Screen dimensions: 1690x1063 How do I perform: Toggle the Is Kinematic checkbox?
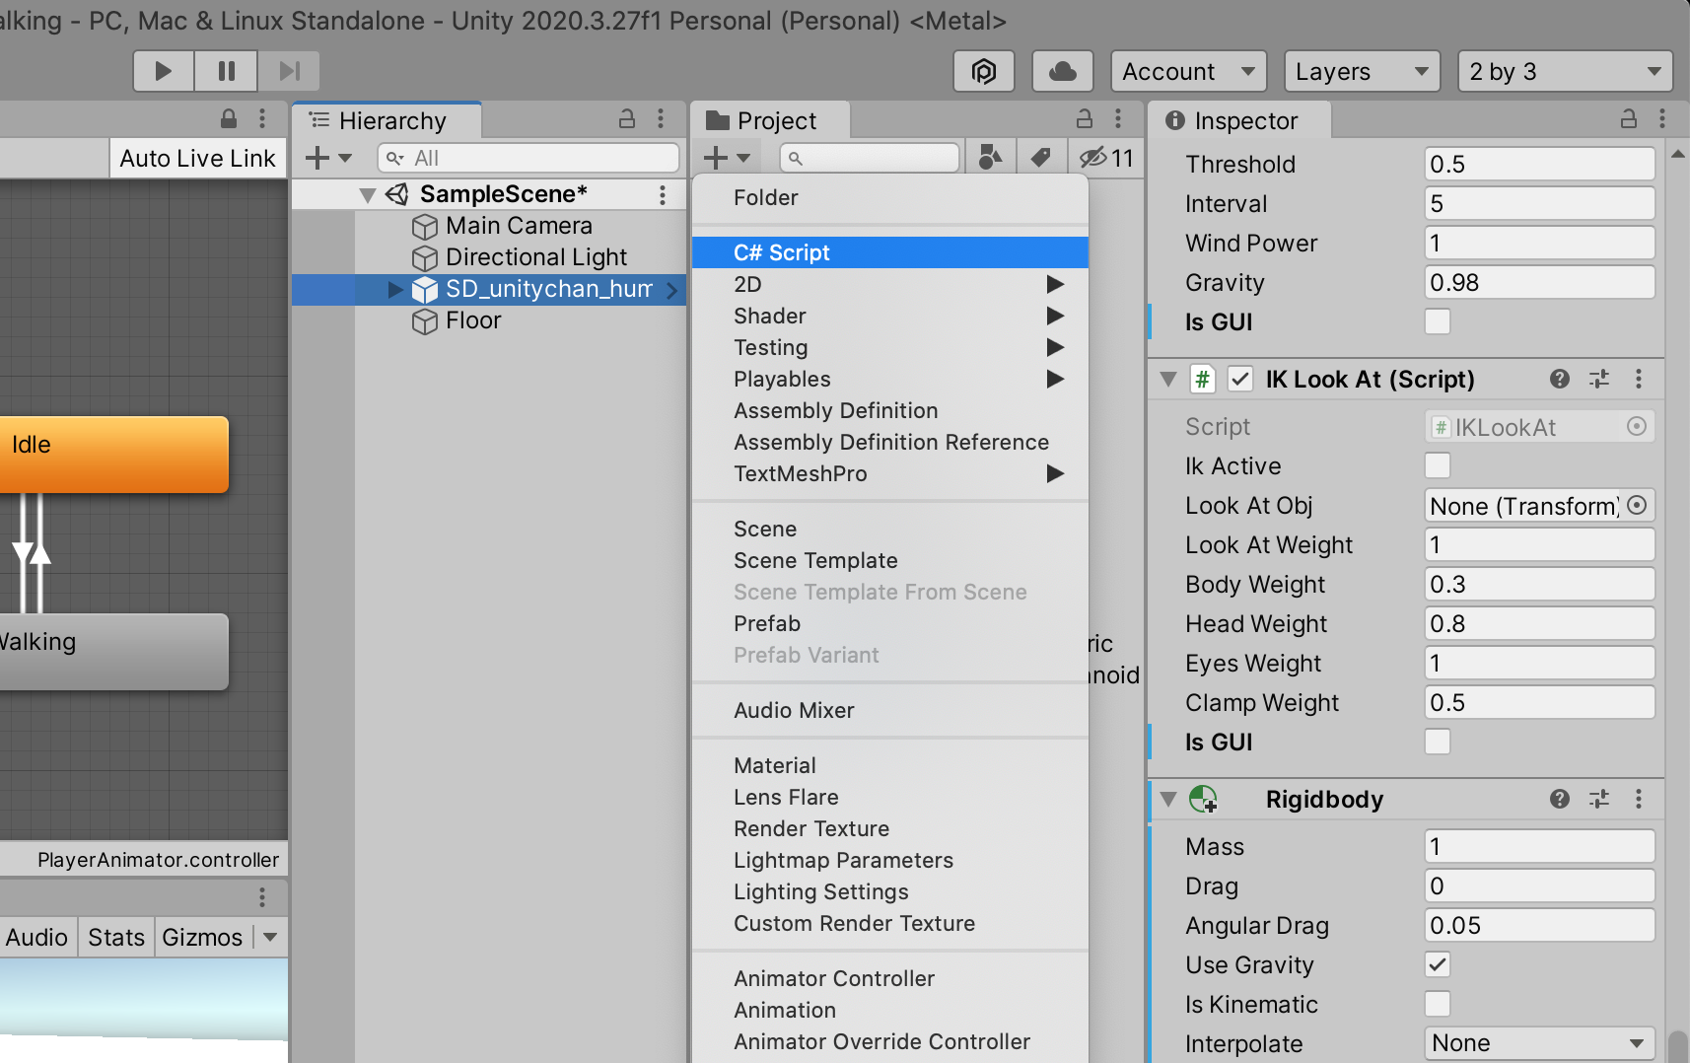click(x=1438, y=1004)
